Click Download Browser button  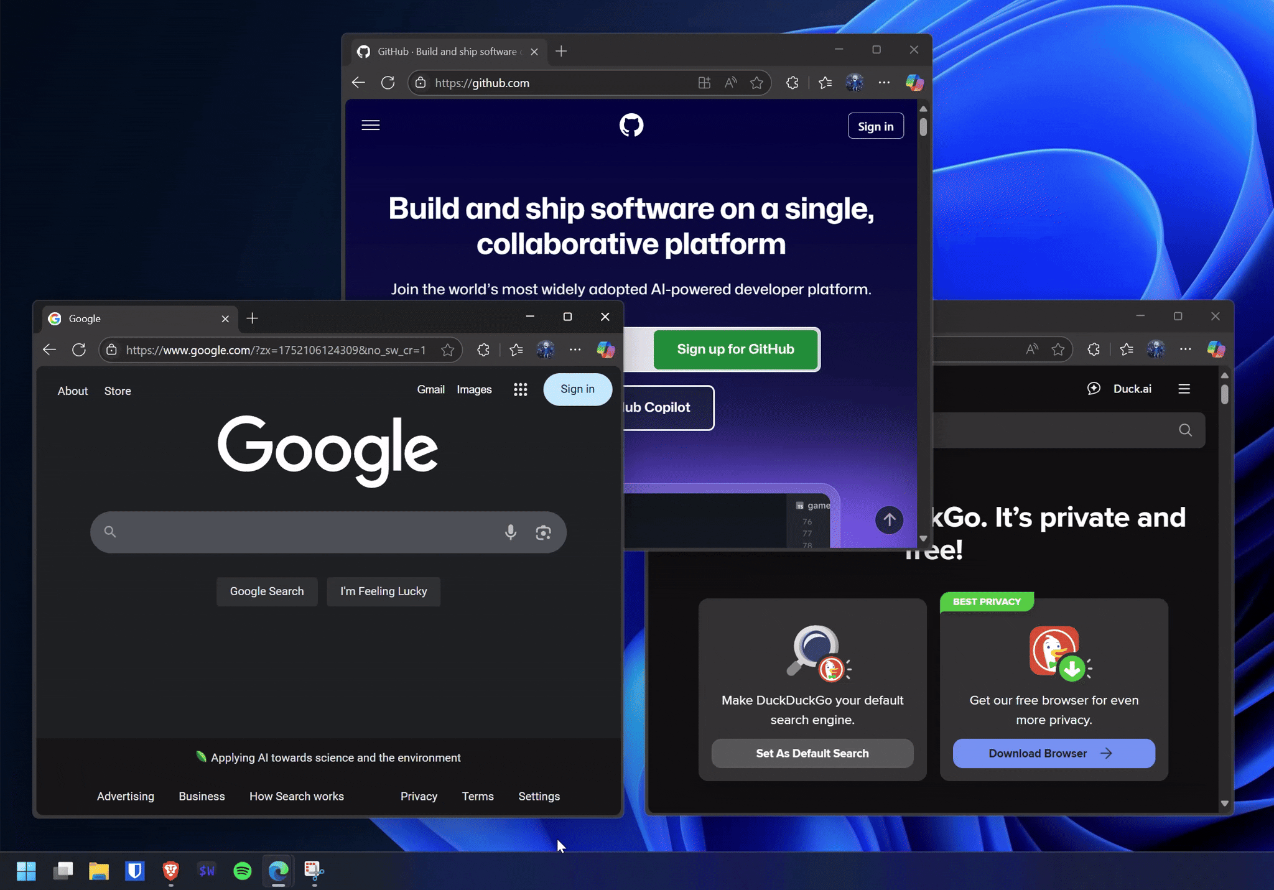[1054, 753]
